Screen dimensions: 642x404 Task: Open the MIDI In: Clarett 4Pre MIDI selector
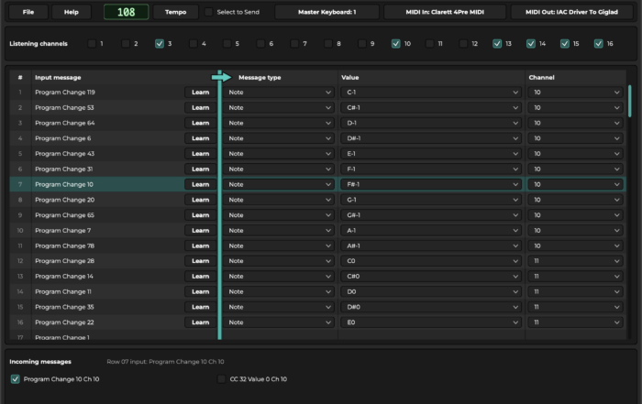point(445,12)
